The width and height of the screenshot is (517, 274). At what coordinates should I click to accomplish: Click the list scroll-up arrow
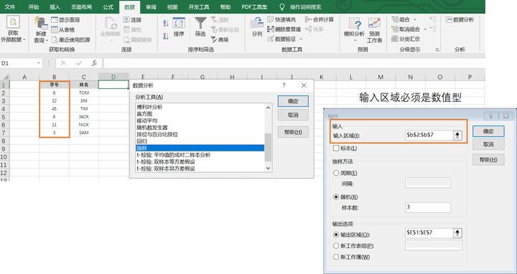click(268, 108)
